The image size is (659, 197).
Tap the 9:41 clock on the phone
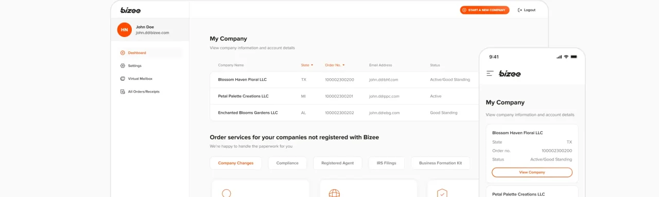tap(494, 57)
